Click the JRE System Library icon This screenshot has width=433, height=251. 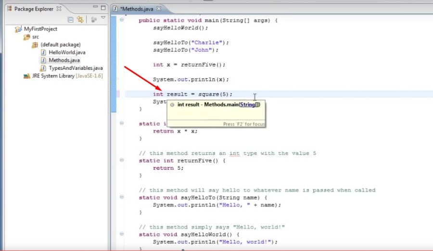pyautogui.click(x=27, y=76)
